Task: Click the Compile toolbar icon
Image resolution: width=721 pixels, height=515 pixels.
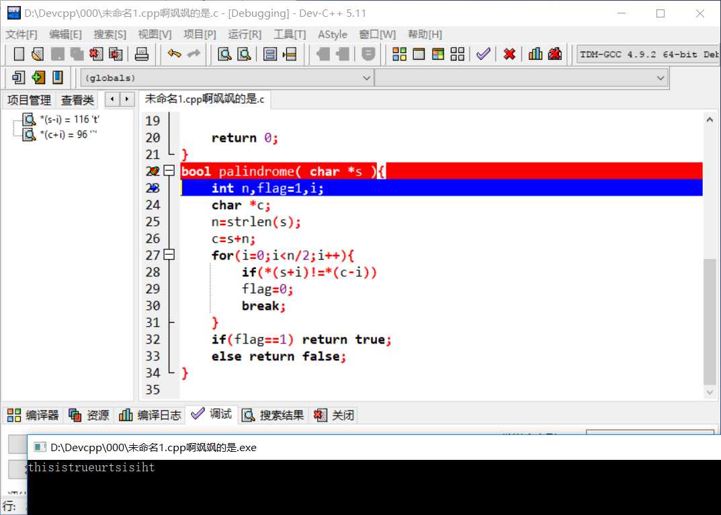Action: pos(399,54)
